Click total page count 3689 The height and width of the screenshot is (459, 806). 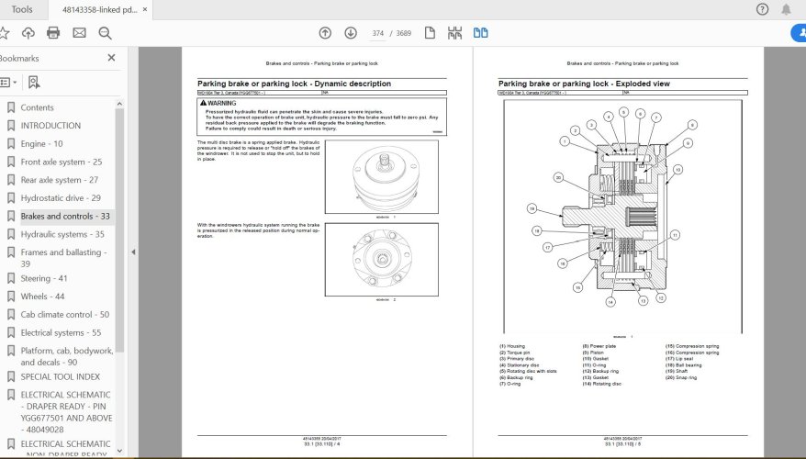coord(404,33)
